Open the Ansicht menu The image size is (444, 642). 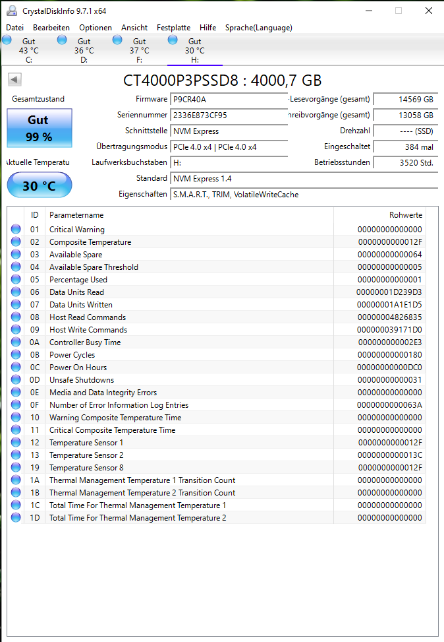tap(134, 28)
